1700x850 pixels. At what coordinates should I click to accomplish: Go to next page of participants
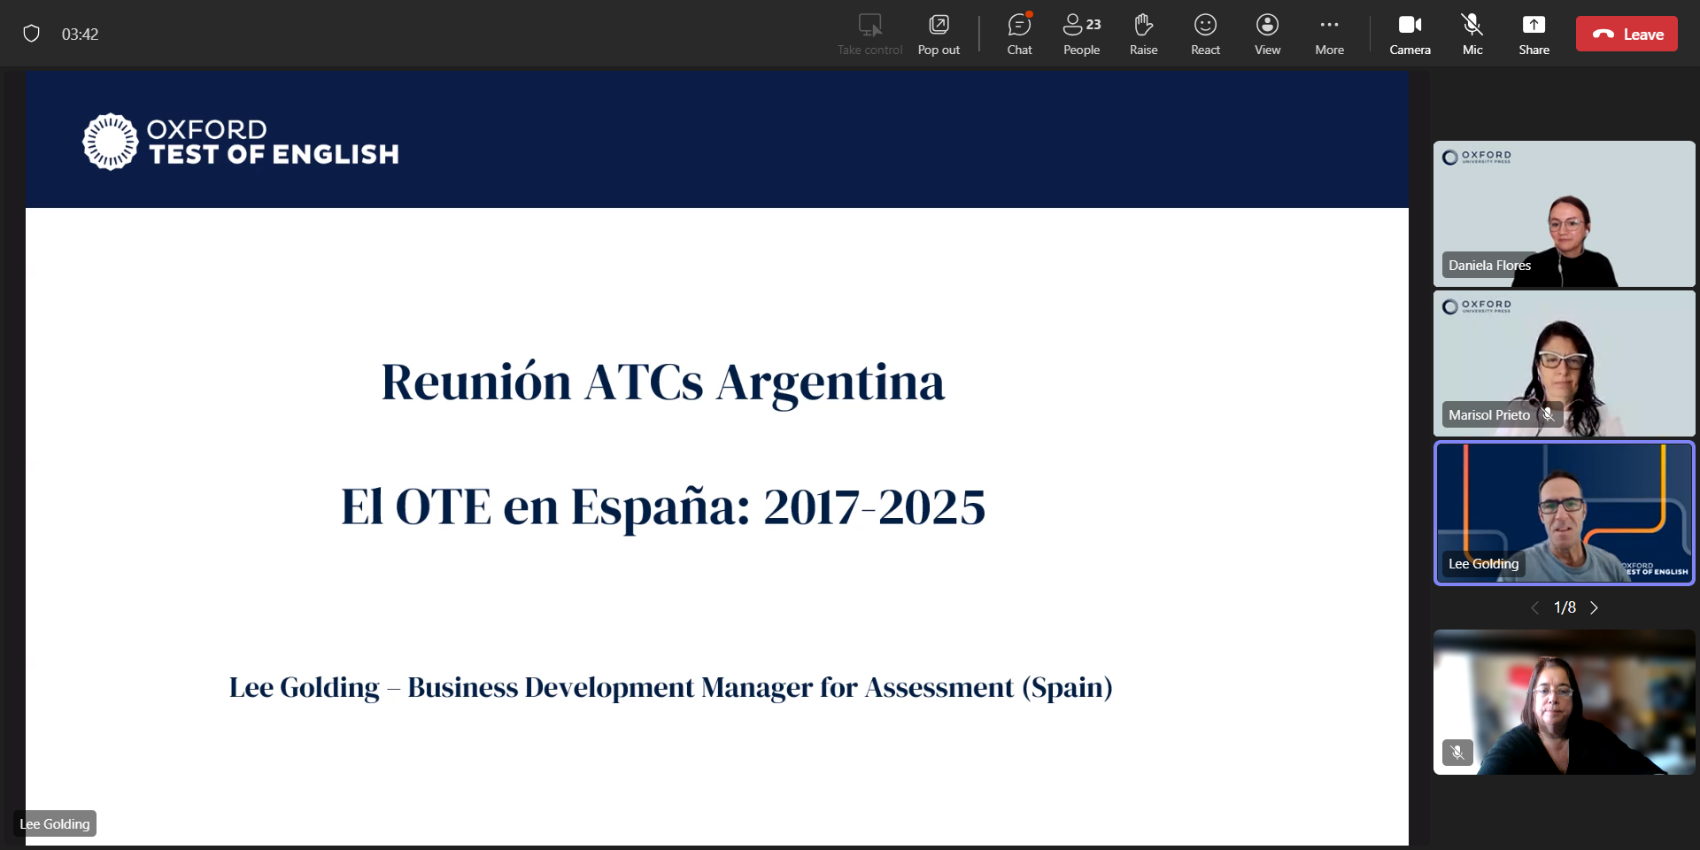pyautogui.click(x=1594, y=607)
